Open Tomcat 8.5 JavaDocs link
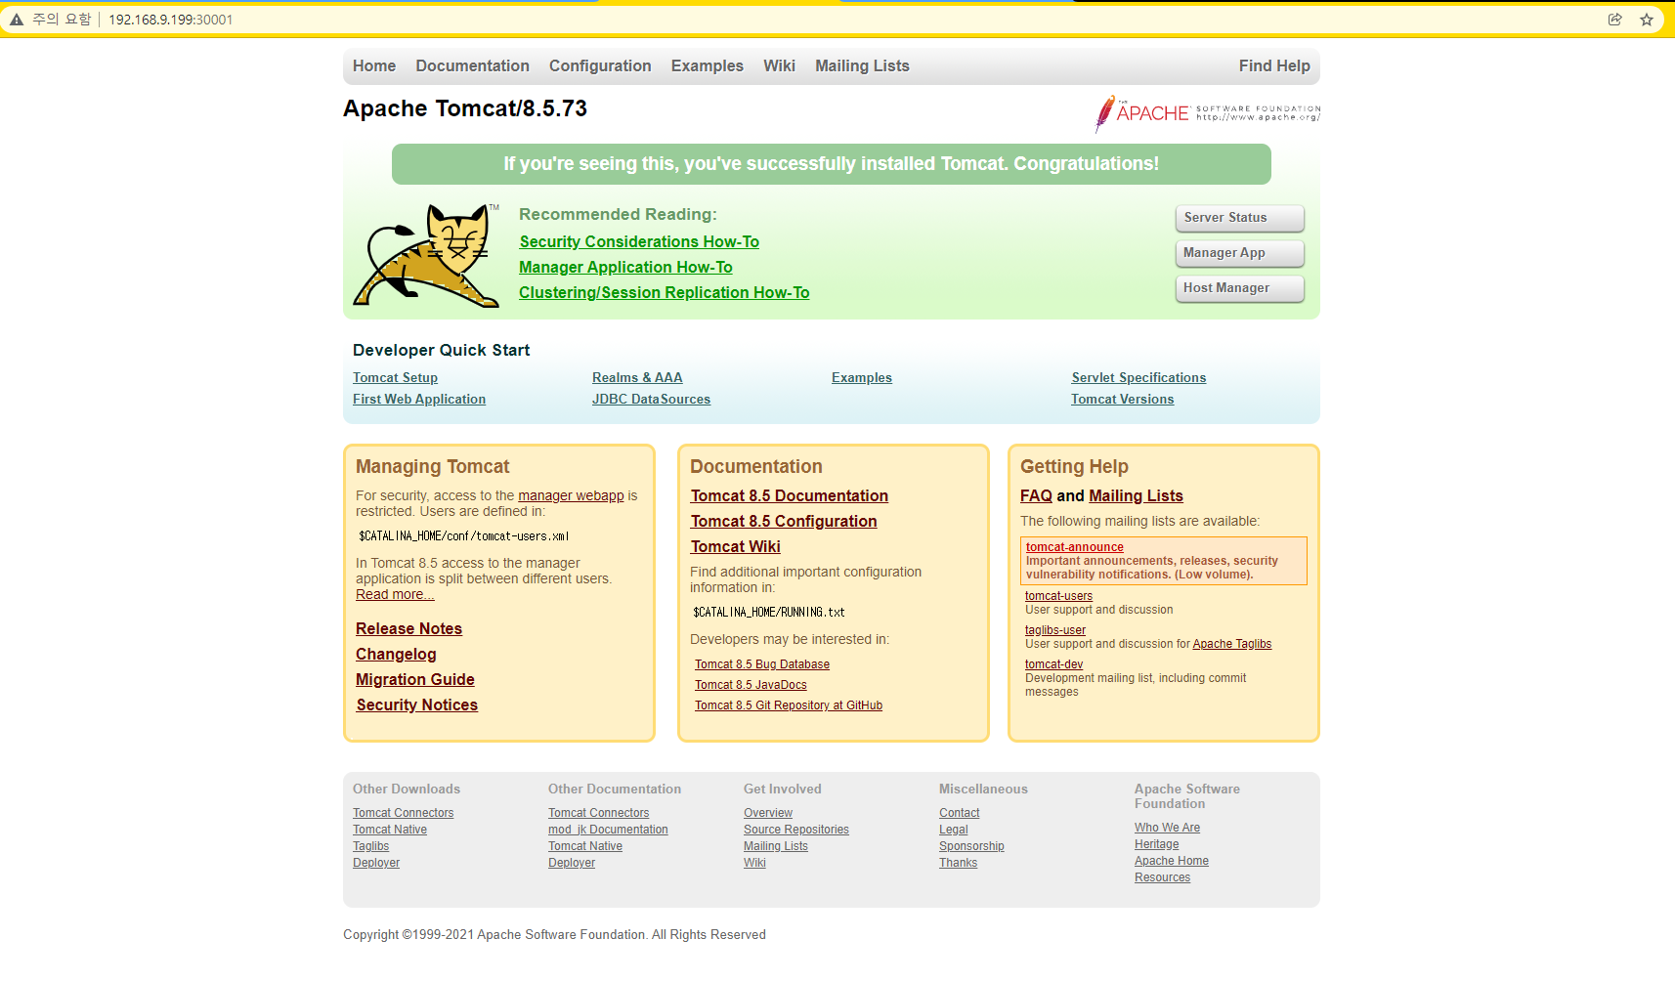This screenshot has height=982, width=1675. [751, 685]
